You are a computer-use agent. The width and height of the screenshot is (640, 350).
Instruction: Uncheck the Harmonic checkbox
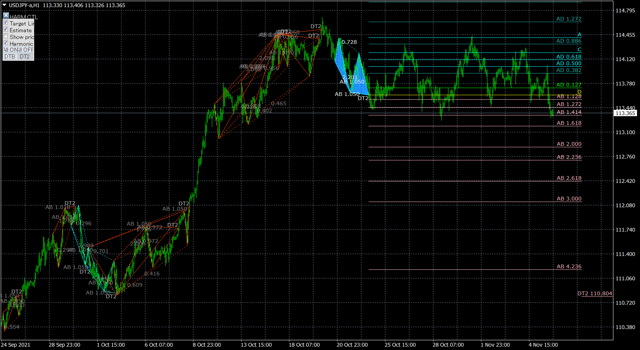click(6, 43)
